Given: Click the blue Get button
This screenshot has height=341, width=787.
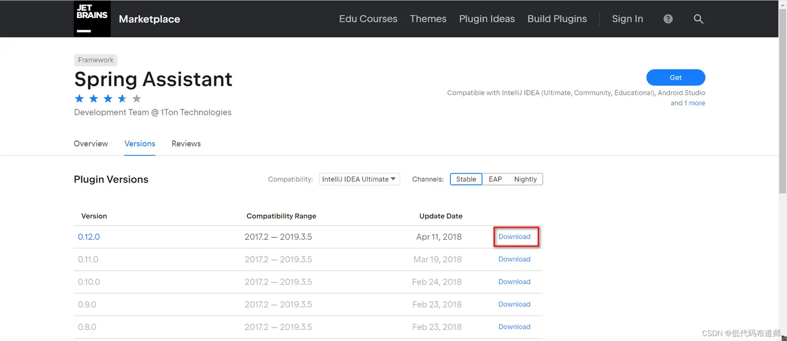Looking at the screenshot, I should point(676,78).
